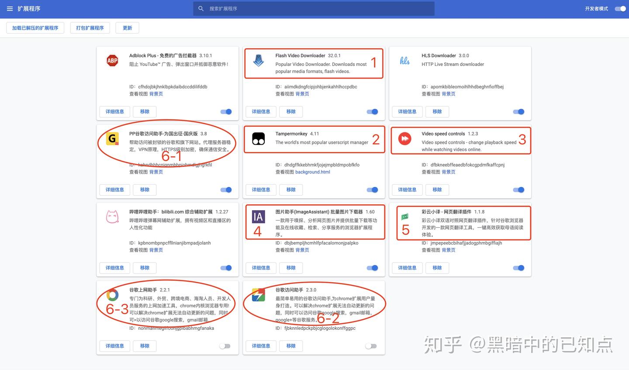Screen dimensions: 629x370
Task: Disable the Adblock Plus extension toggle
Action: coord(226,112)
